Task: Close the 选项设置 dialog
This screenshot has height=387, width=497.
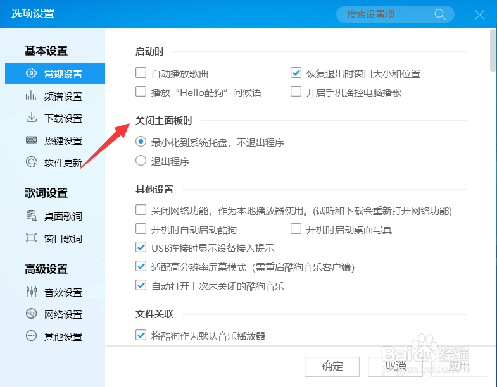Action: coord(479,15)
